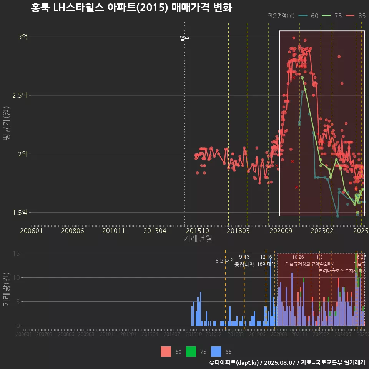The height and width of the screenshot is (369, 369).
Task: Click the 3억 y-axis label
Action: 23,37
